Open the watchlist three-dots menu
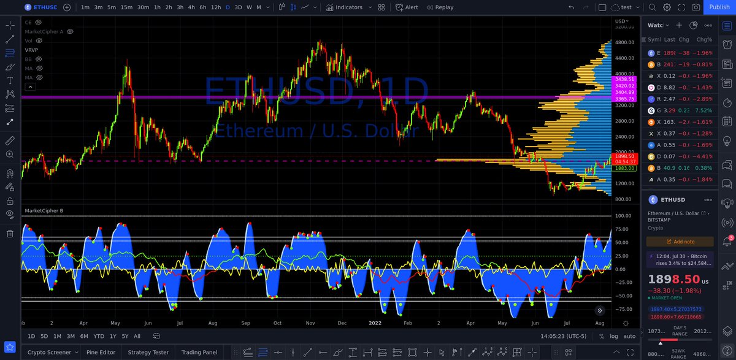Screen dimensions: 736x360 pos(708,25)
